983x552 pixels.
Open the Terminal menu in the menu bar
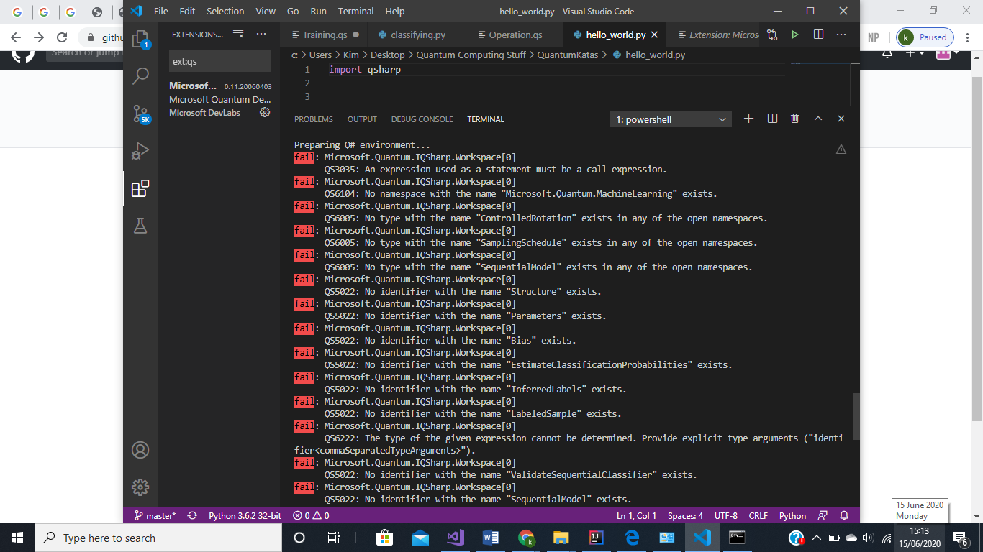[x=356, y=11]
